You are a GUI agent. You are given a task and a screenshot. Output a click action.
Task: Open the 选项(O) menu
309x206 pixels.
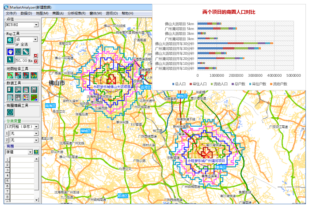tap(112, 13)
